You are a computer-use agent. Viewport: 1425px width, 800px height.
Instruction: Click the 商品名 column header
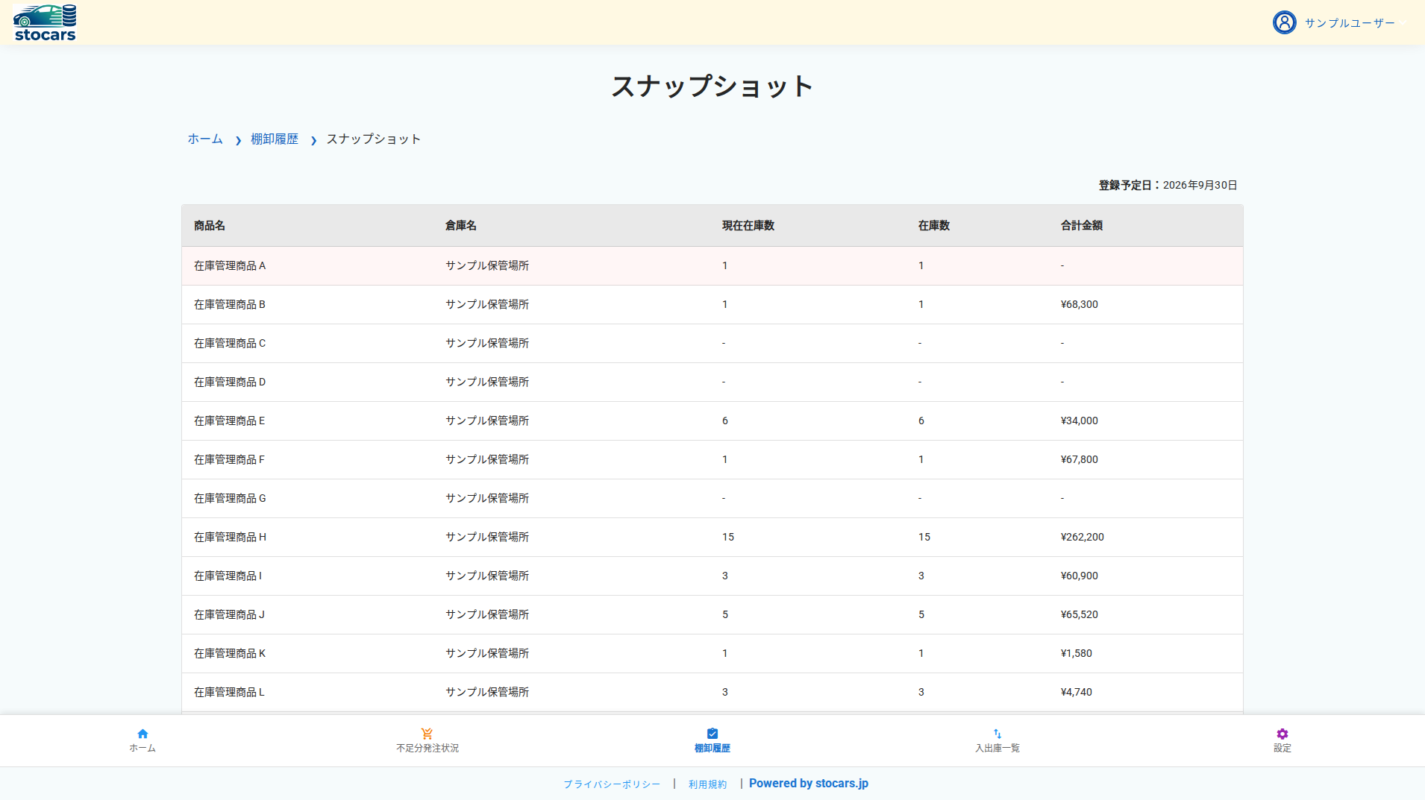tap(210, 225)
